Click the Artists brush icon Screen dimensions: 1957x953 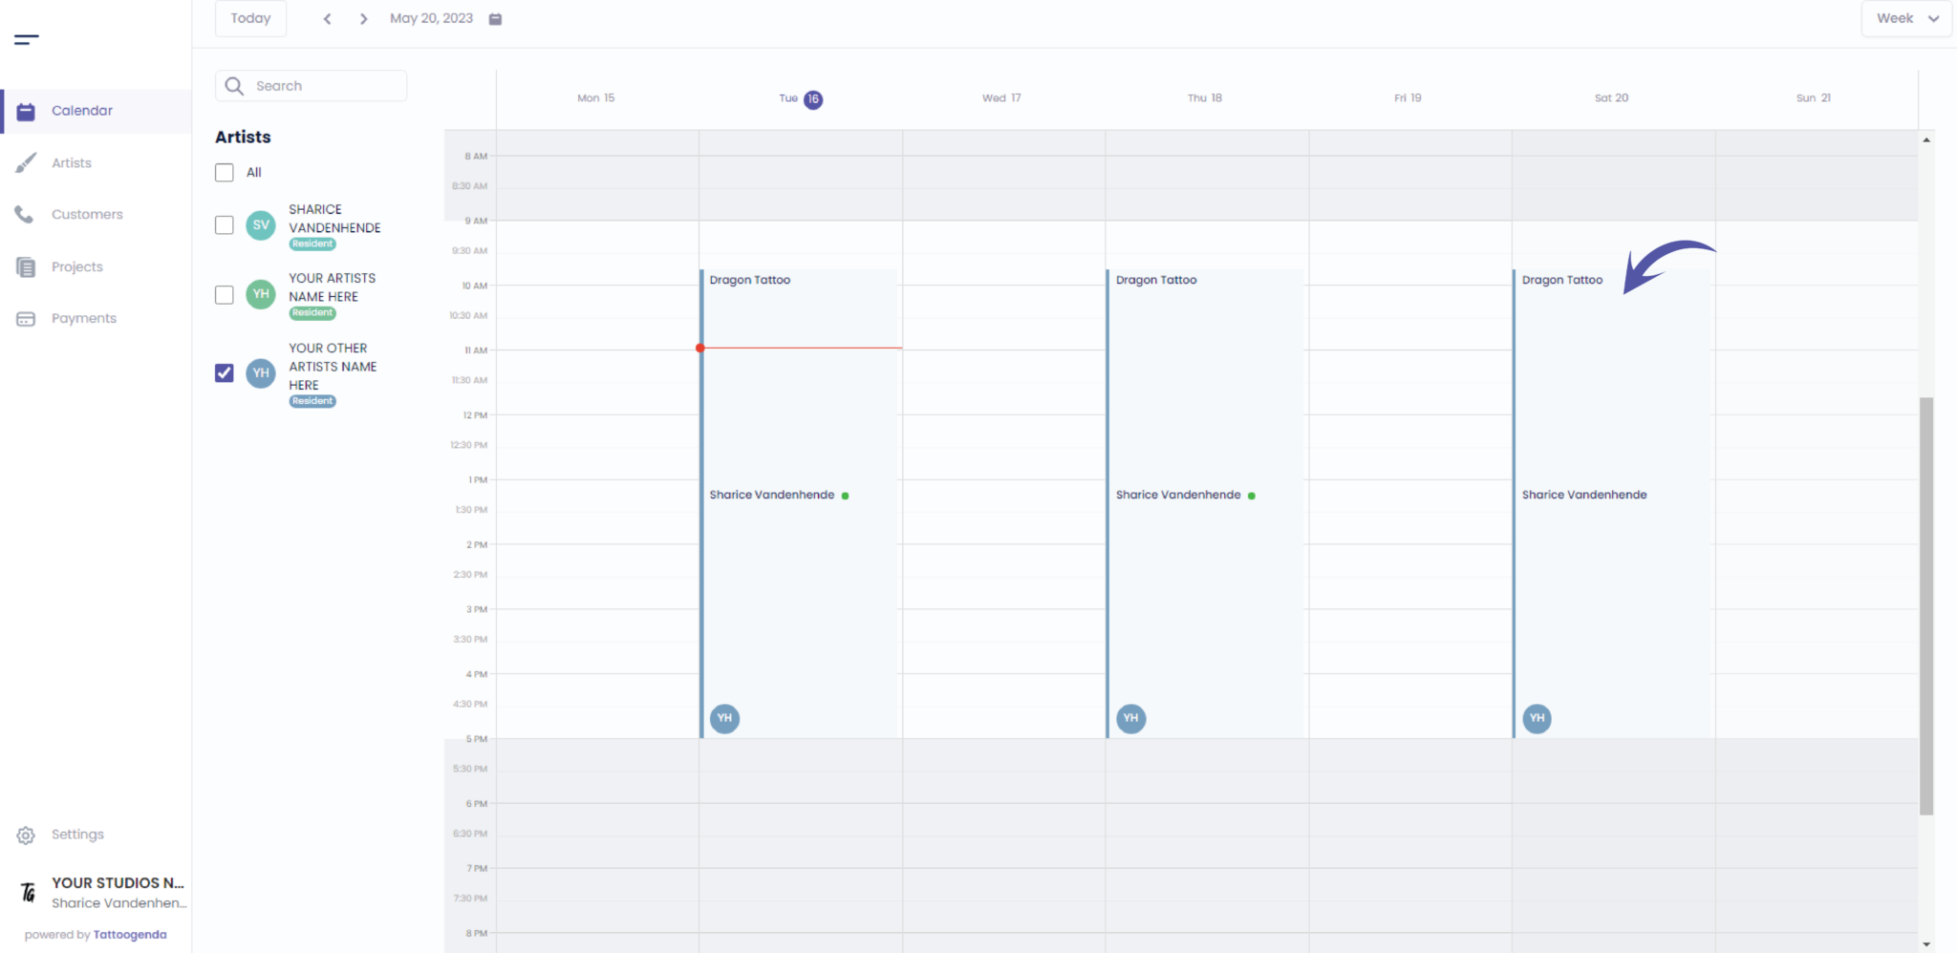pos(26,163)
